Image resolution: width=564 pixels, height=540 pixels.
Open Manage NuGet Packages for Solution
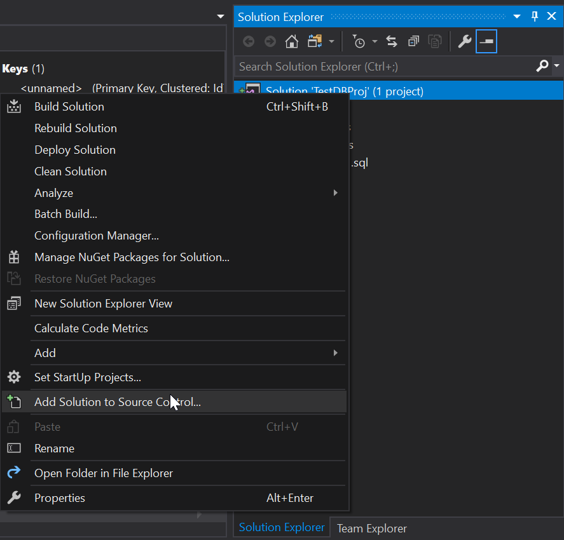tap(132, 257)
